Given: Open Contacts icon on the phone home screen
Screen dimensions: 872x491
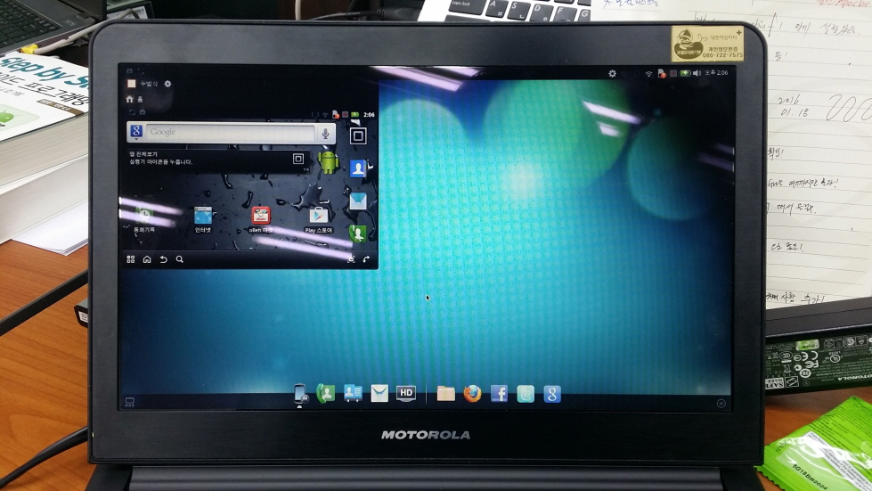Looking at the screenshot, I should [357, 168].
